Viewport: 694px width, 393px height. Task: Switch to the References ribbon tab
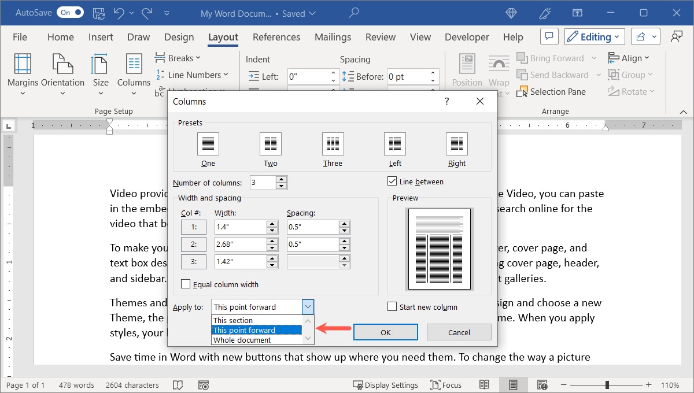pyautogui.click(x=276, y=37)
